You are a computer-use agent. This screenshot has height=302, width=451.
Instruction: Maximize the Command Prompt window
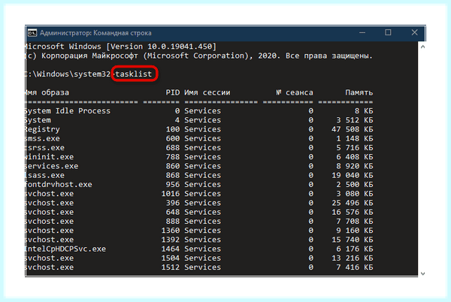(x=388, y=32)
